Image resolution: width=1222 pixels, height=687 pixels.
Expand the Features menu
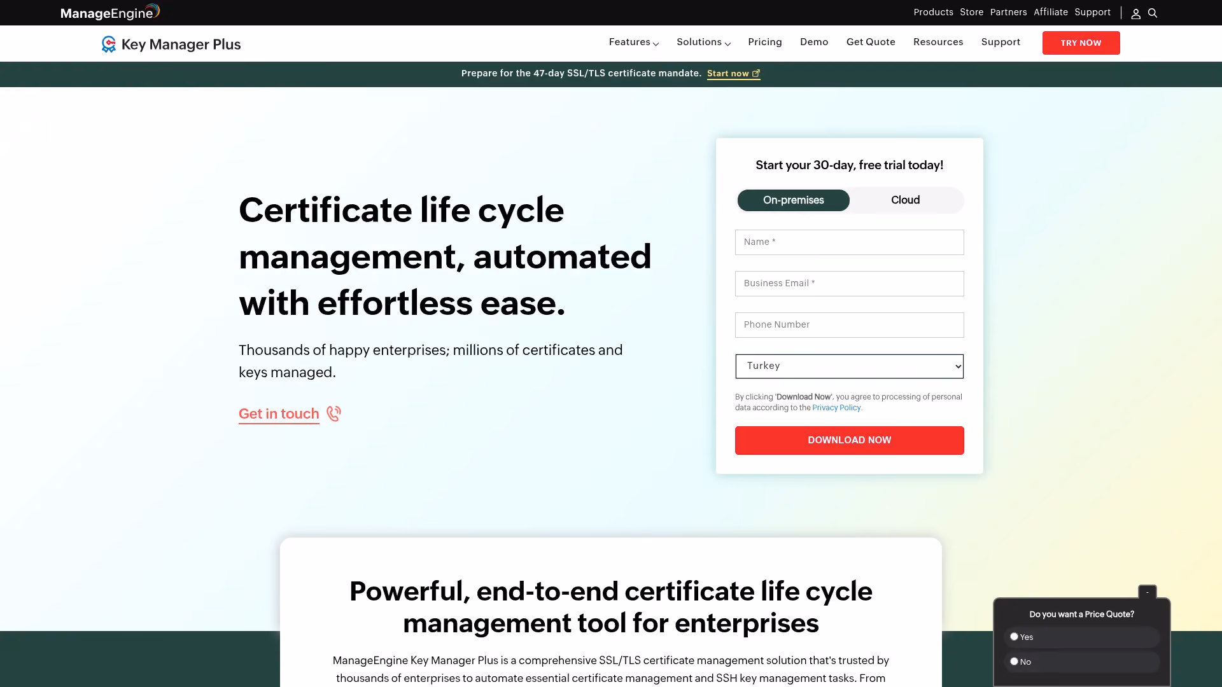[x=633, y=42]
